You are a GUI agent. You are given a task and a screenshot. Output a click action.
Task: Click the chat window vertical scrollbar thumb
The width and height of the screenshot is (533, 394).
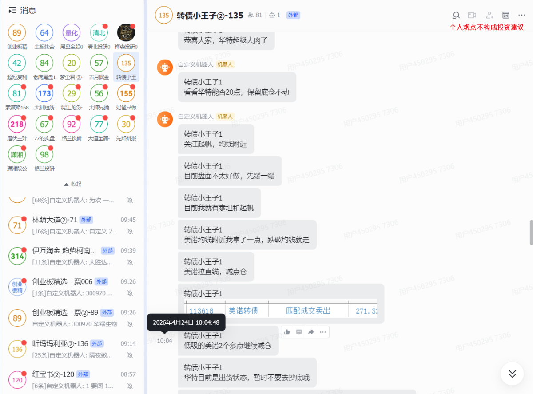[531, 232]
